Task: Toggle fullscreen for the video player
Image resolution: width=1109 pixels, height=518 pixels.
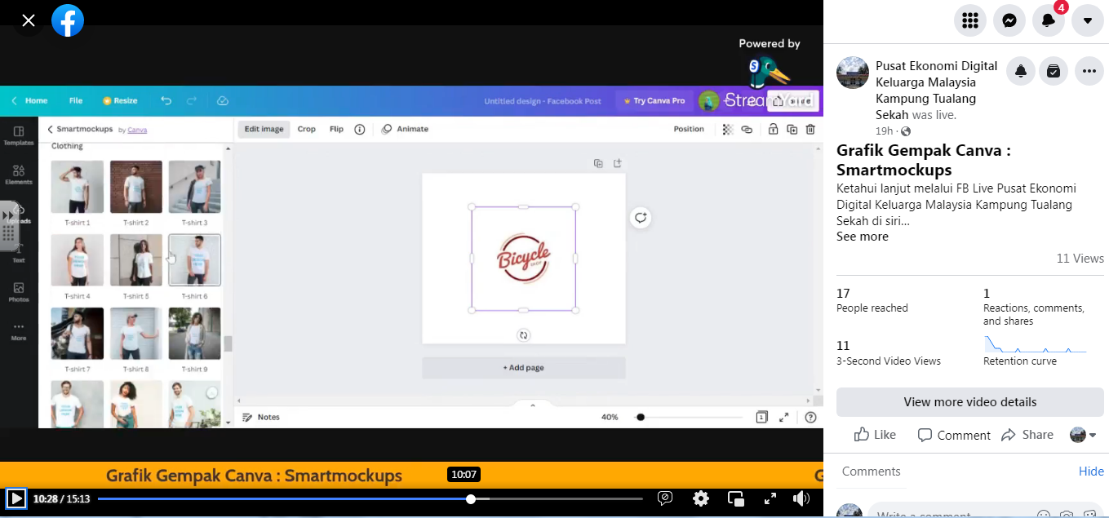Action: point(770,498)
